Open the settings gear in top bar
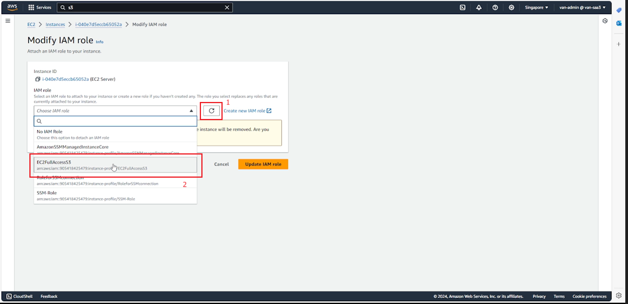 click(x=511, y=7)
